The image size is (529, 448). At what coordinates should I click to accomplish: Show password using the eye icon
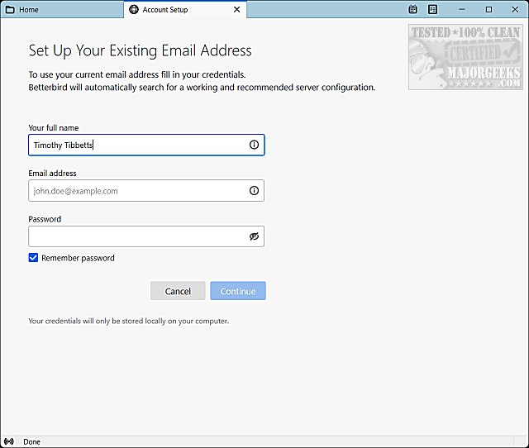coord(254,236)
